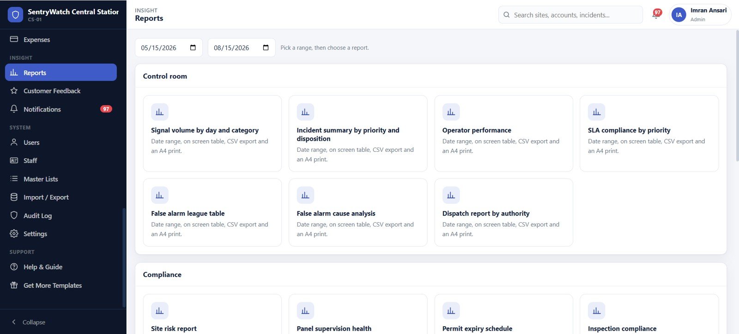Viewport: 739px width, 334px height.
Task: Click the Help & Guide question icon
Action: (14, 267)
